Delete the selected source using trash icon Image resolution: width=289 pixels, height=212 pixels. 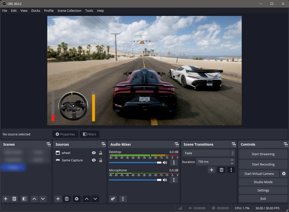pos(67,199)
